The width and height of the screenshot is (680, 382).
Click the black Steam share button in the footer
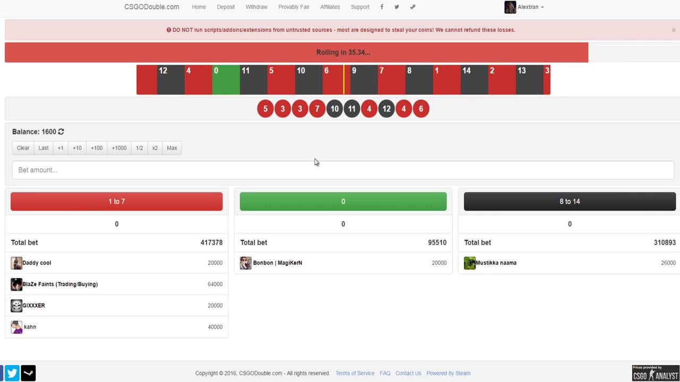point(28,373)
